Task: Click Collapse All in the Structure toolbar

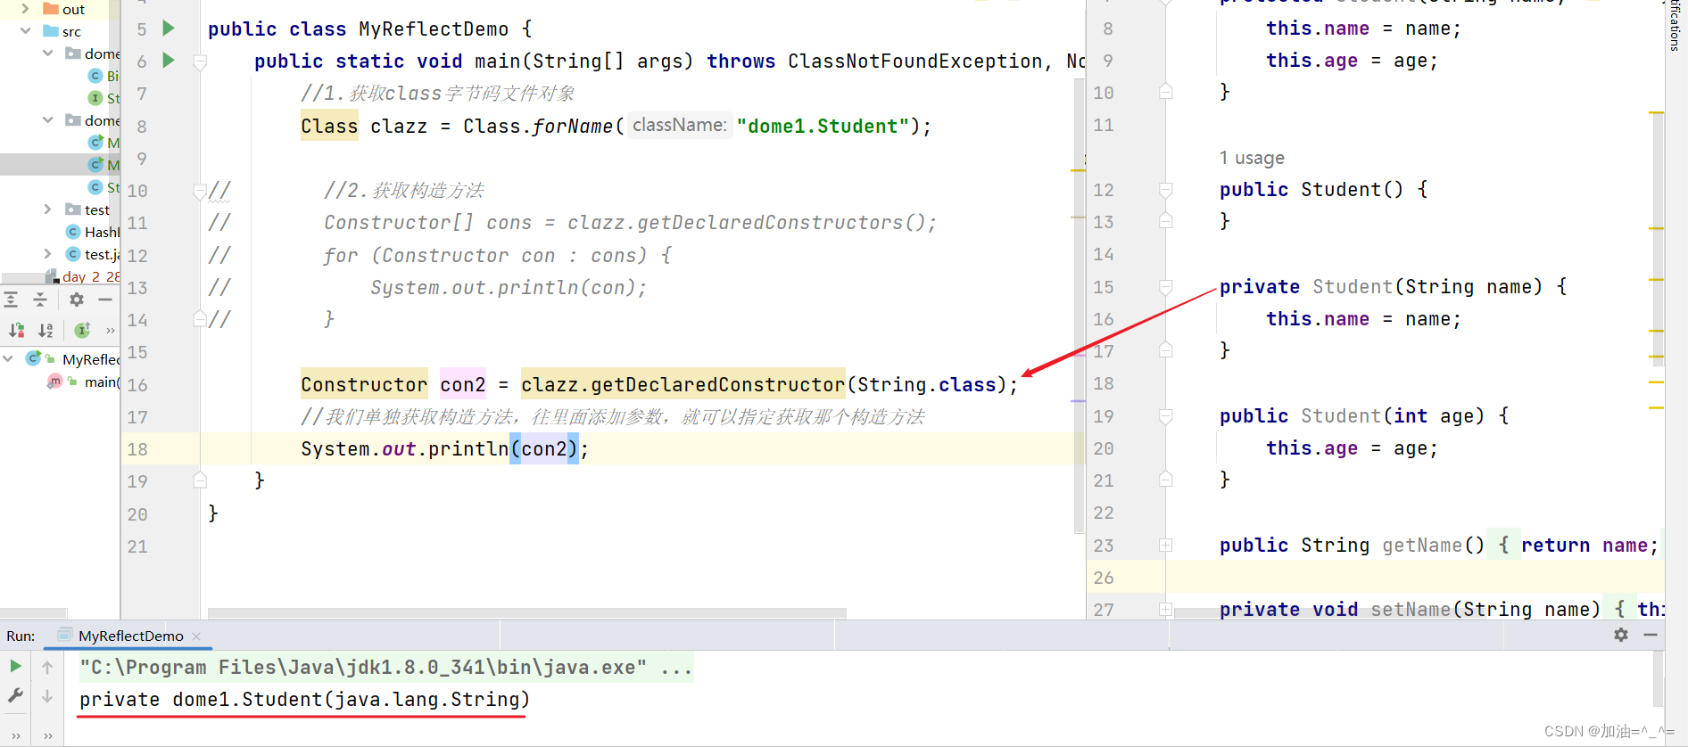Action: (40, 300)
